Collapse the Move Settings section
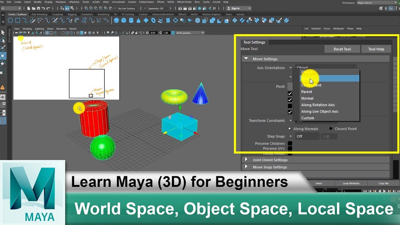Viewport: 400px width, 225px height. (246, 58)
